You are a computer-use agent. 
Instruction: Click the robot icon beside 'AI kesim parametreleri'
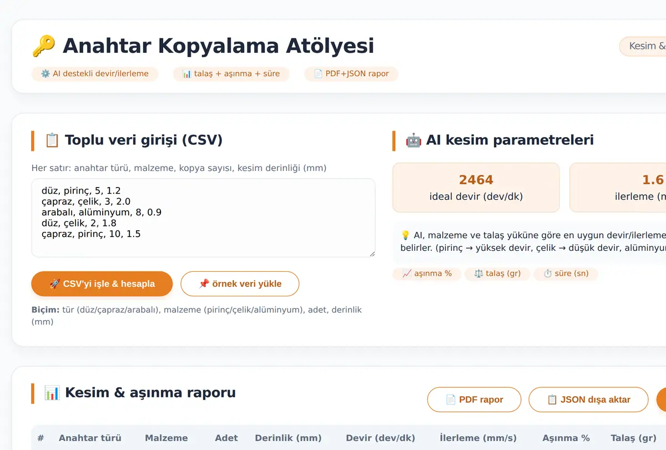[413, 140]
